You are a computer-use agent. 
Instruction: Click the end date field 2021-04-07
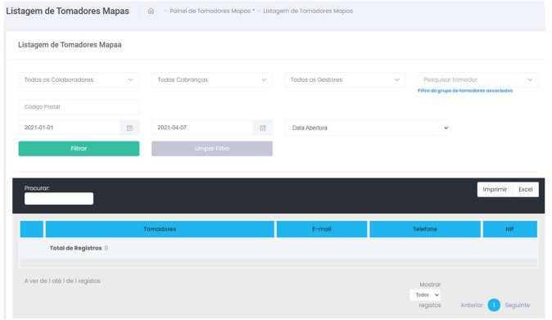pyautogui.click(x=202, y=128)
